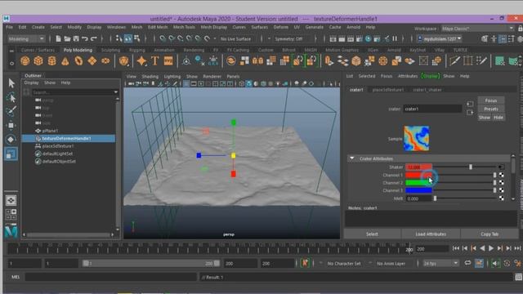The width and height of the screenshot is (523, 294).
Task: Click the Copy Tab button
Action: pyautogui.click(x=489, y=234)
